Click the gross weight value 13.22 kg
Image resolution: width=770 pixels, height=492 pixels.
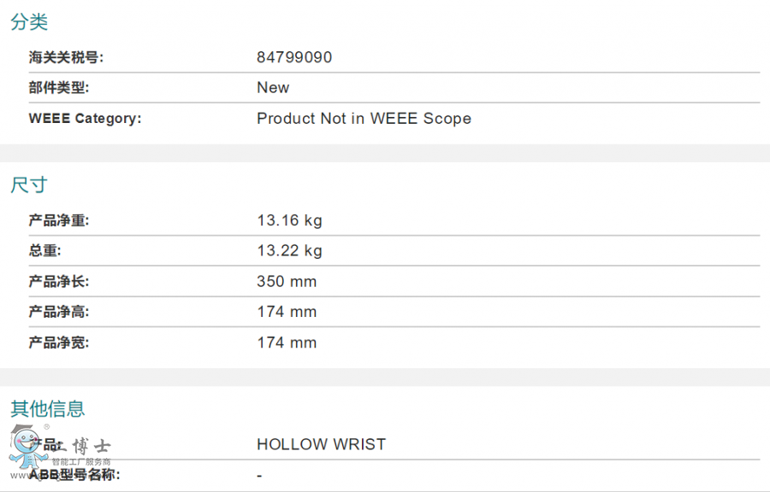tap(290, 251)
